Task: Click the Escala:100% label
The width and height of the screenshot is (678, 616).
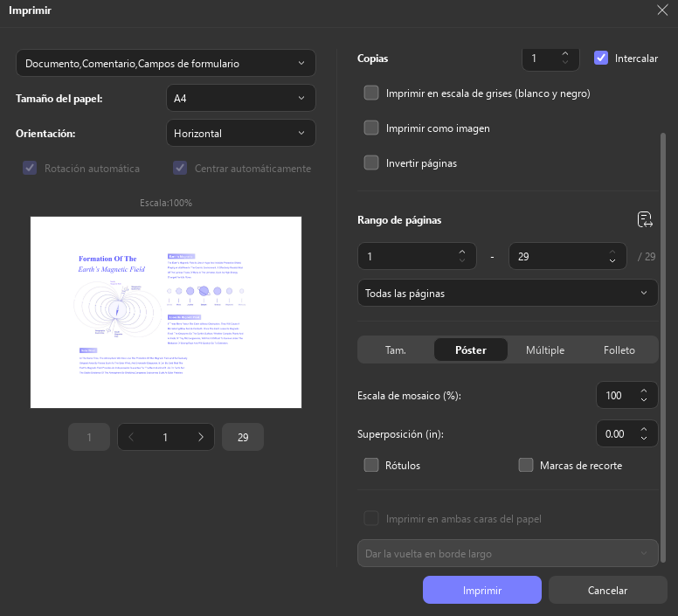Action: click(166, 203)
